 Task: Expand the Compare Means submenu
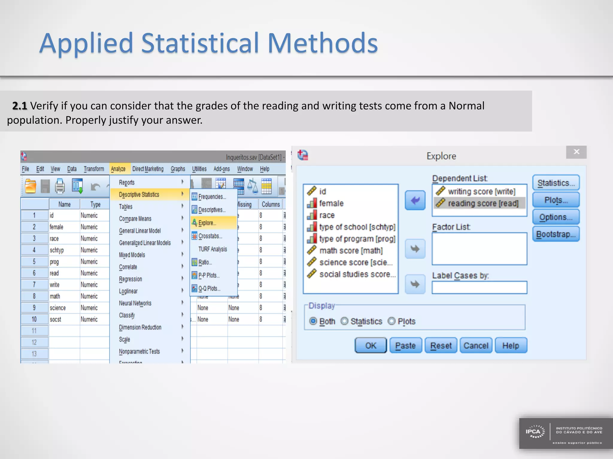point(150,218)
